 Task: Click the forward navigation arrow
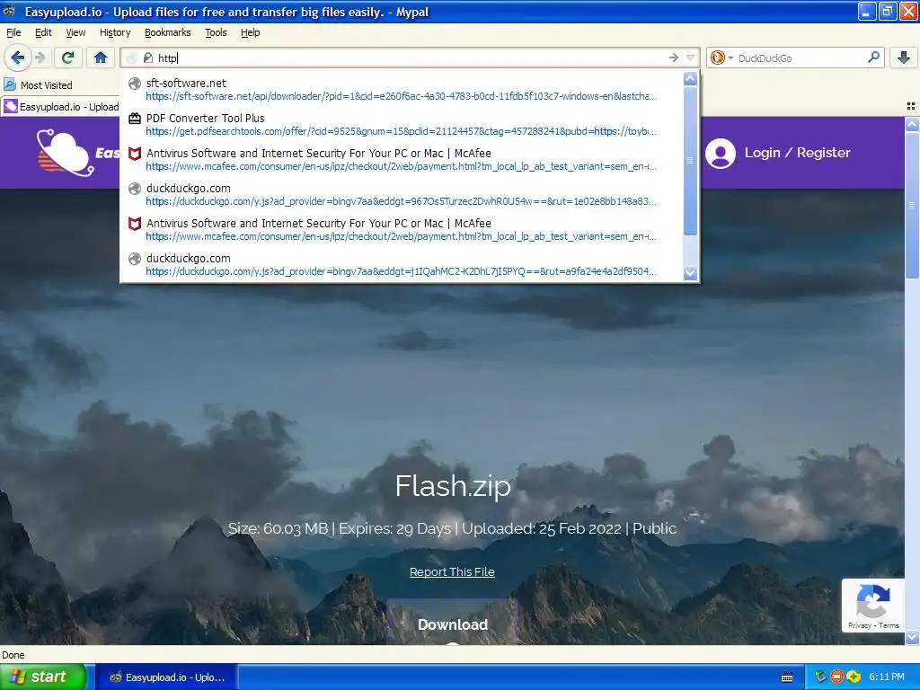point(40,57)
